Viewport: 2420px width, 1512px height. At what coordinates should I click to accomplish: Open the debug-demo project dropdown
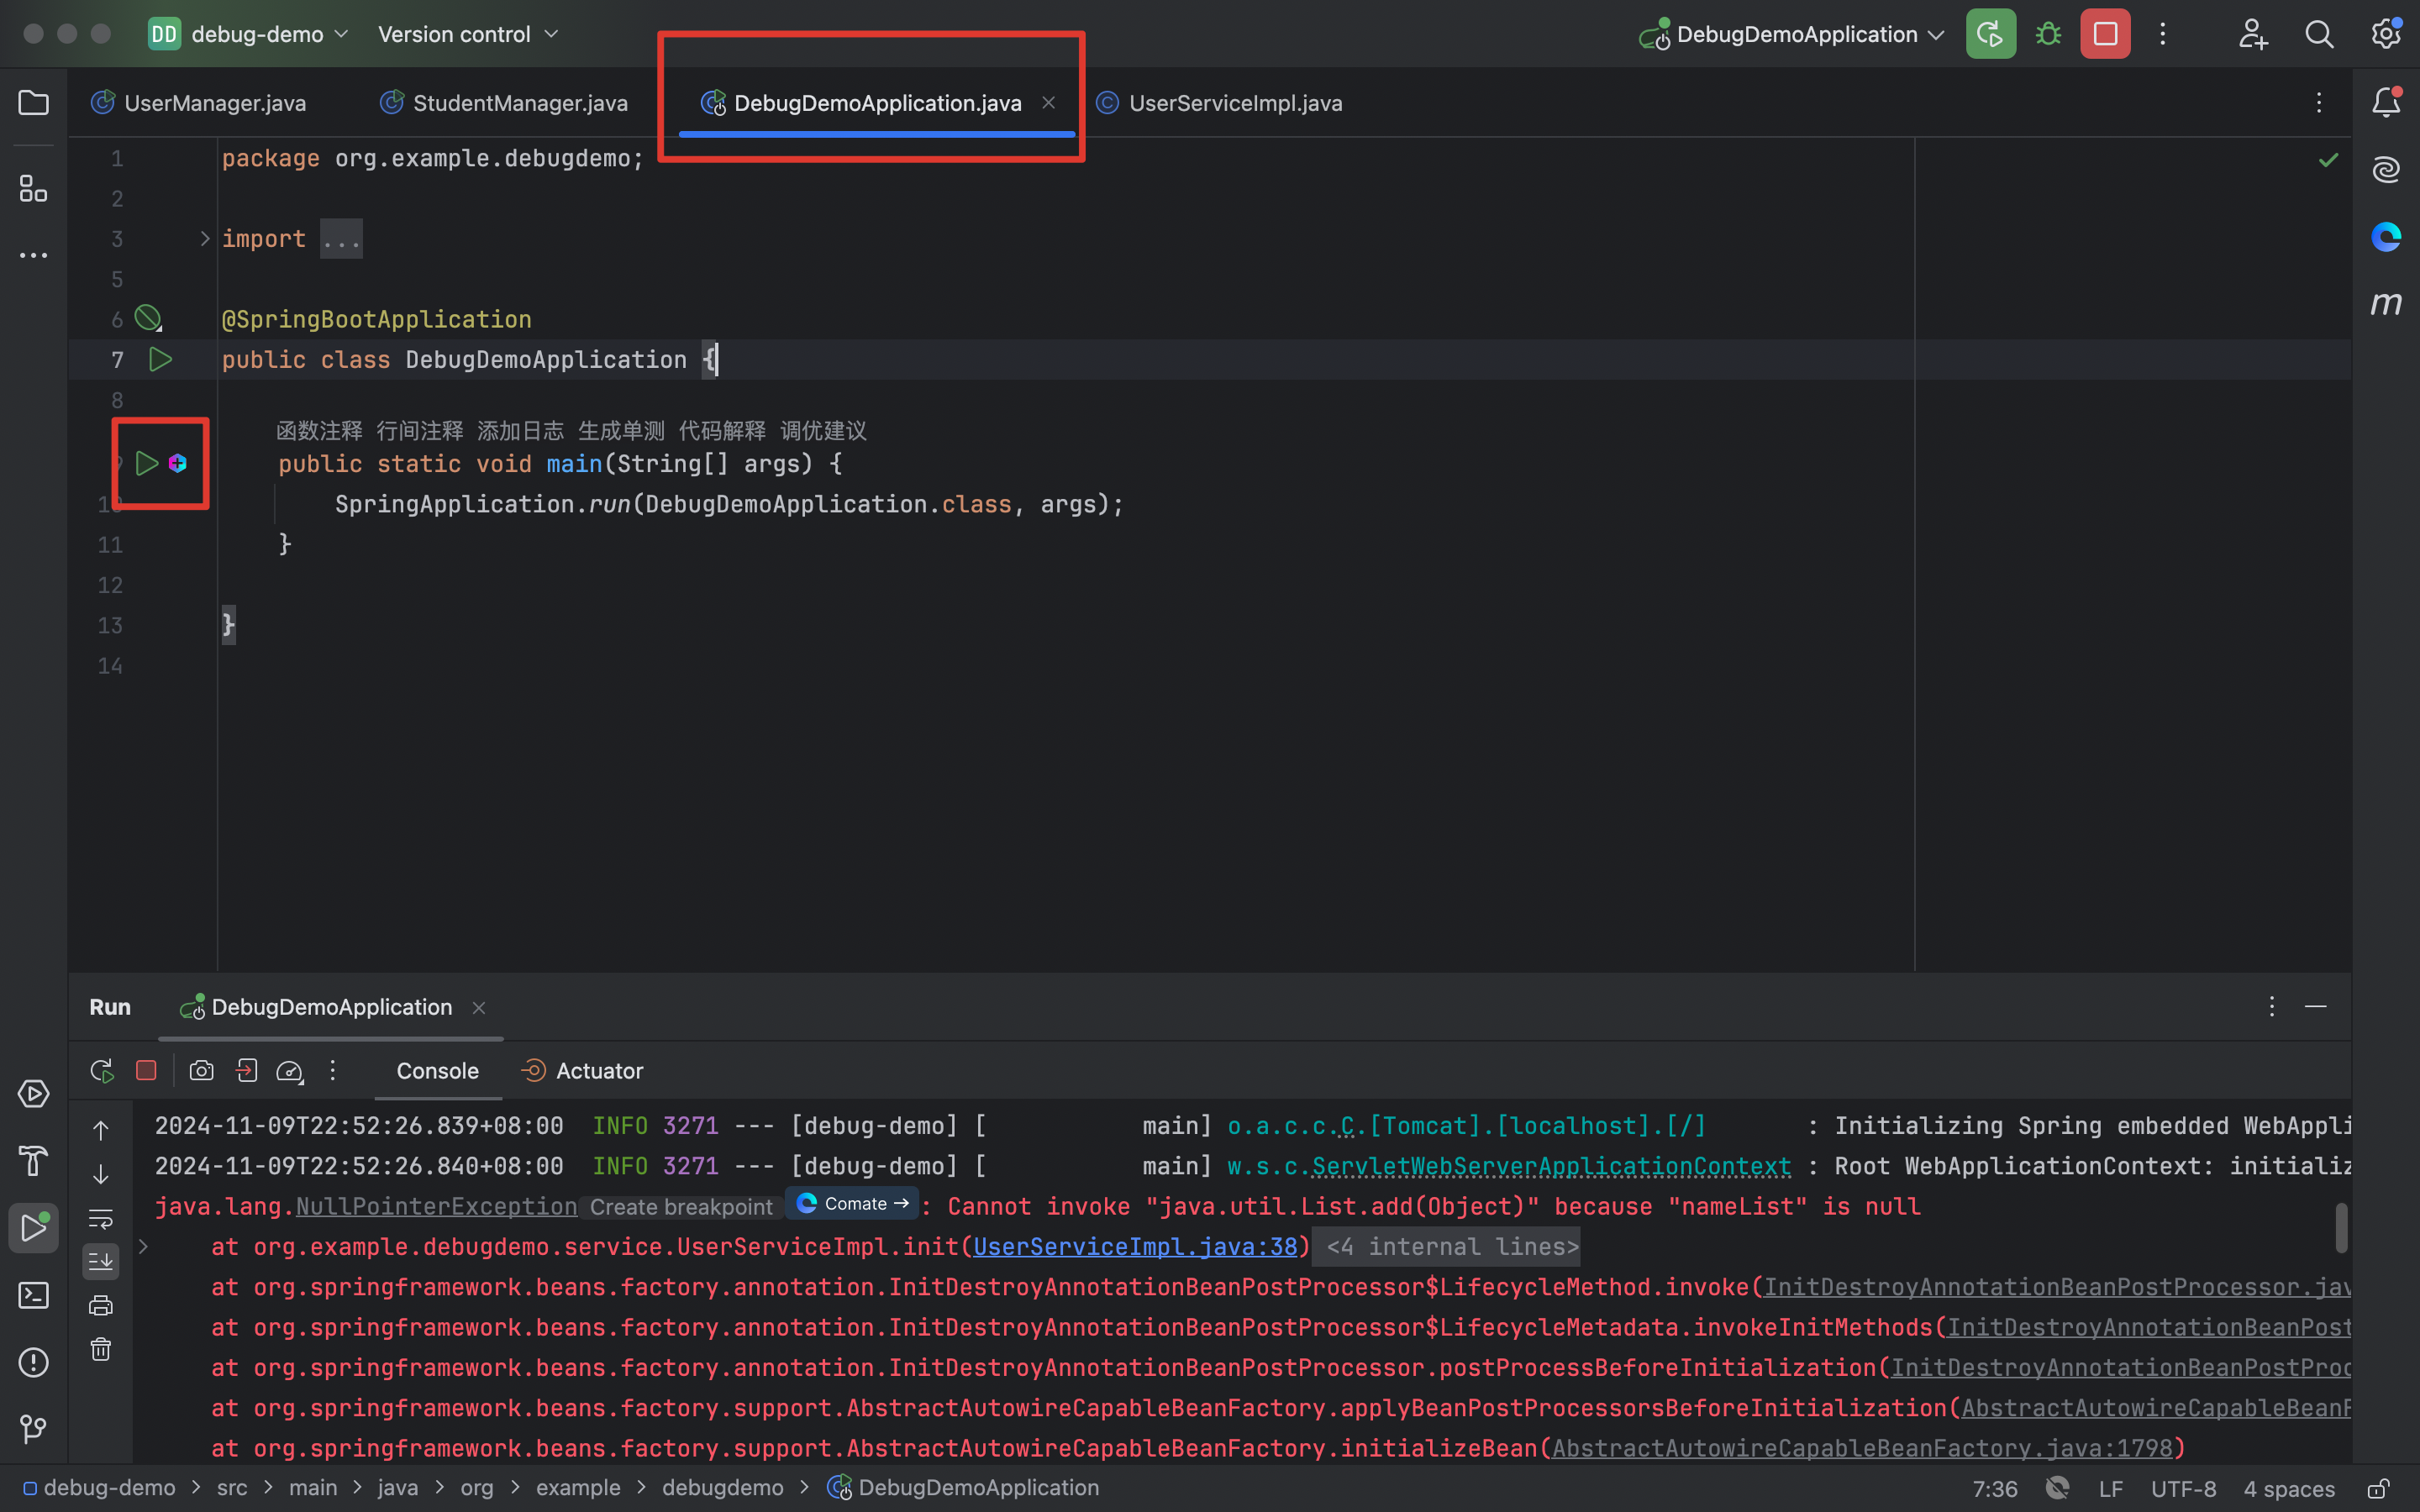[x=249, y=34]
